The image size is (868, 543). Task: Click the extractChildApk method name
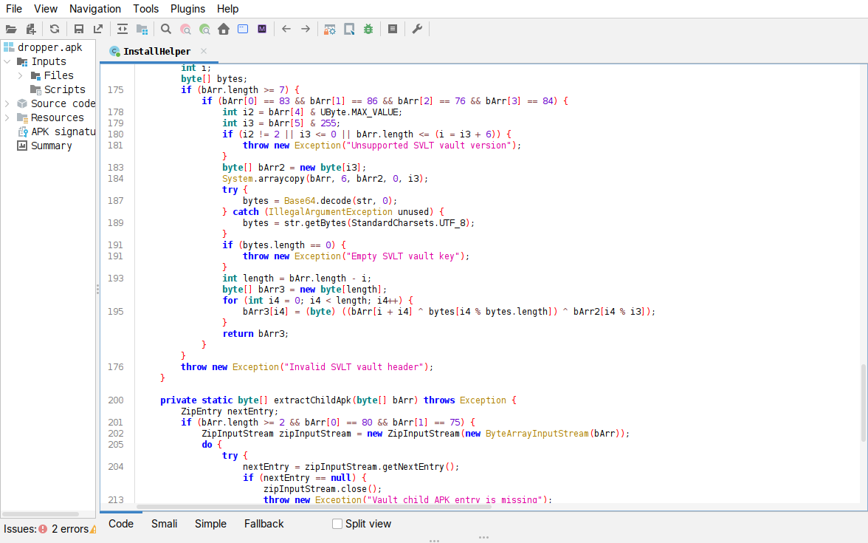312,400
